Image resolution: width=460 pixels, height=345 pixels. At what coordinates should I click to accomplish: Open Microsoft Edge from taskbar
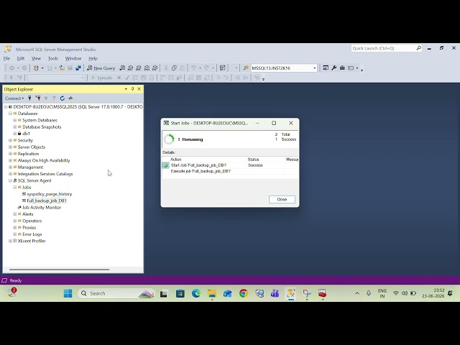(196, 293)
